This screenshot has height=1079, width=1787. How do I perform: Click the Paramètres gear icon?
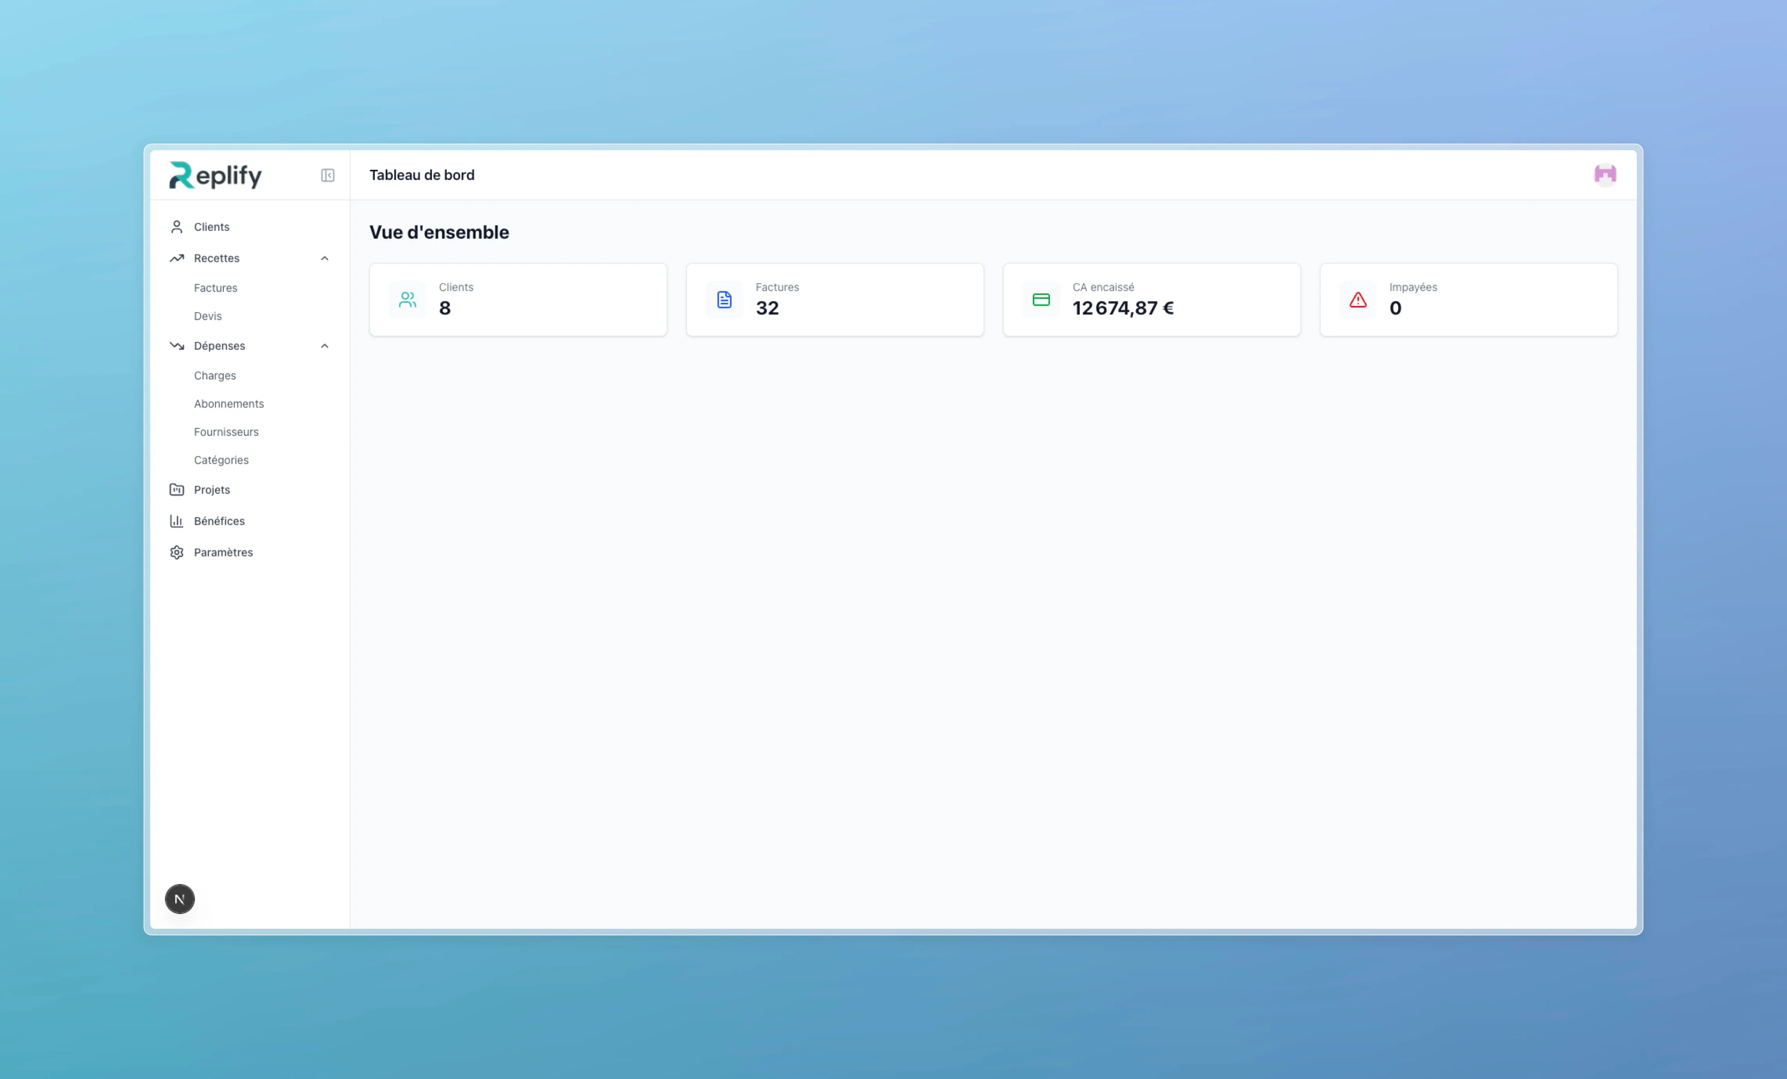(176, 552)
